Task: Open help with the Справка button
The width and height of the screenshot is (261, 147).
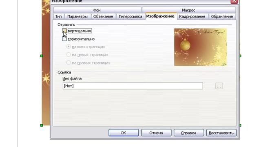Action: point(189,133)
